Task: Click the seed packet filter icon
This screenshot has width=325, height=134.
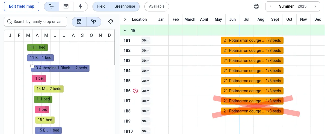Action: pos(79,22)
